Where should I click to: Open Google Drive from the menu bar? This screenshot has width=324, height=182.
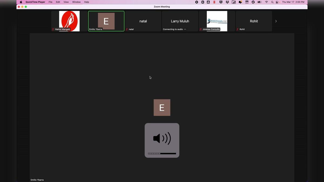208,2
